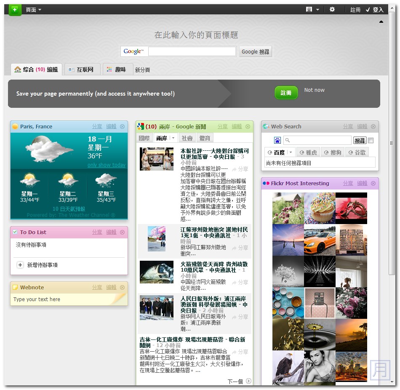
Task: Switch to the 互联网 tab
Action: [83, 69]
